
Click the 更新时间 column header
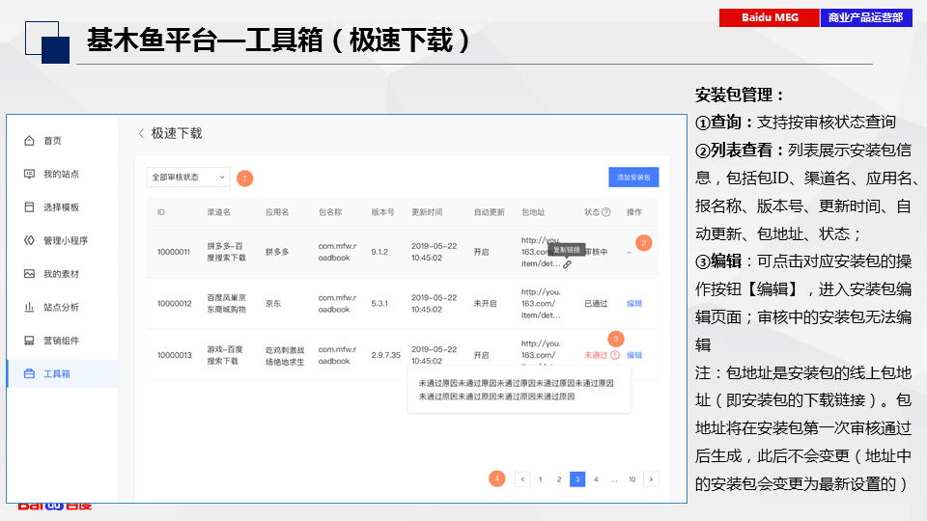pyautogui.click(x=427, y=212)
